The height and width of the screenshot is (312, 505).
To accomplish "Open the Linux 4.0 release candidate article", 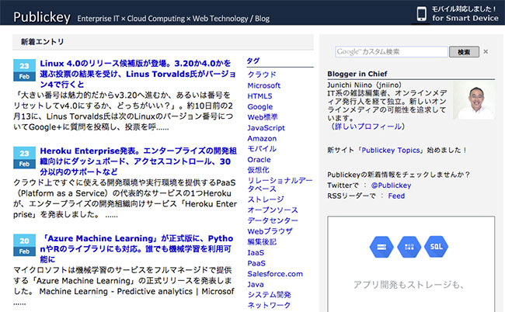I will click(138, 74).
